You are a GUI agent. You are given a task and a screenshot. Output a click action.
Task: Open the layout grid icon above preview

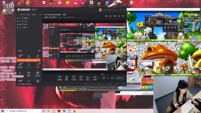click(115, 16)
